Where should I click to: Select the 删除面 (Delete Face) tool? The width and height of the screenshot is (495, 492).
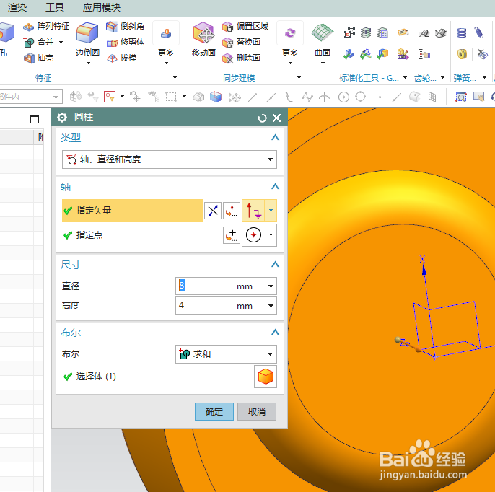pyautogui.click(x=241, y=58)
